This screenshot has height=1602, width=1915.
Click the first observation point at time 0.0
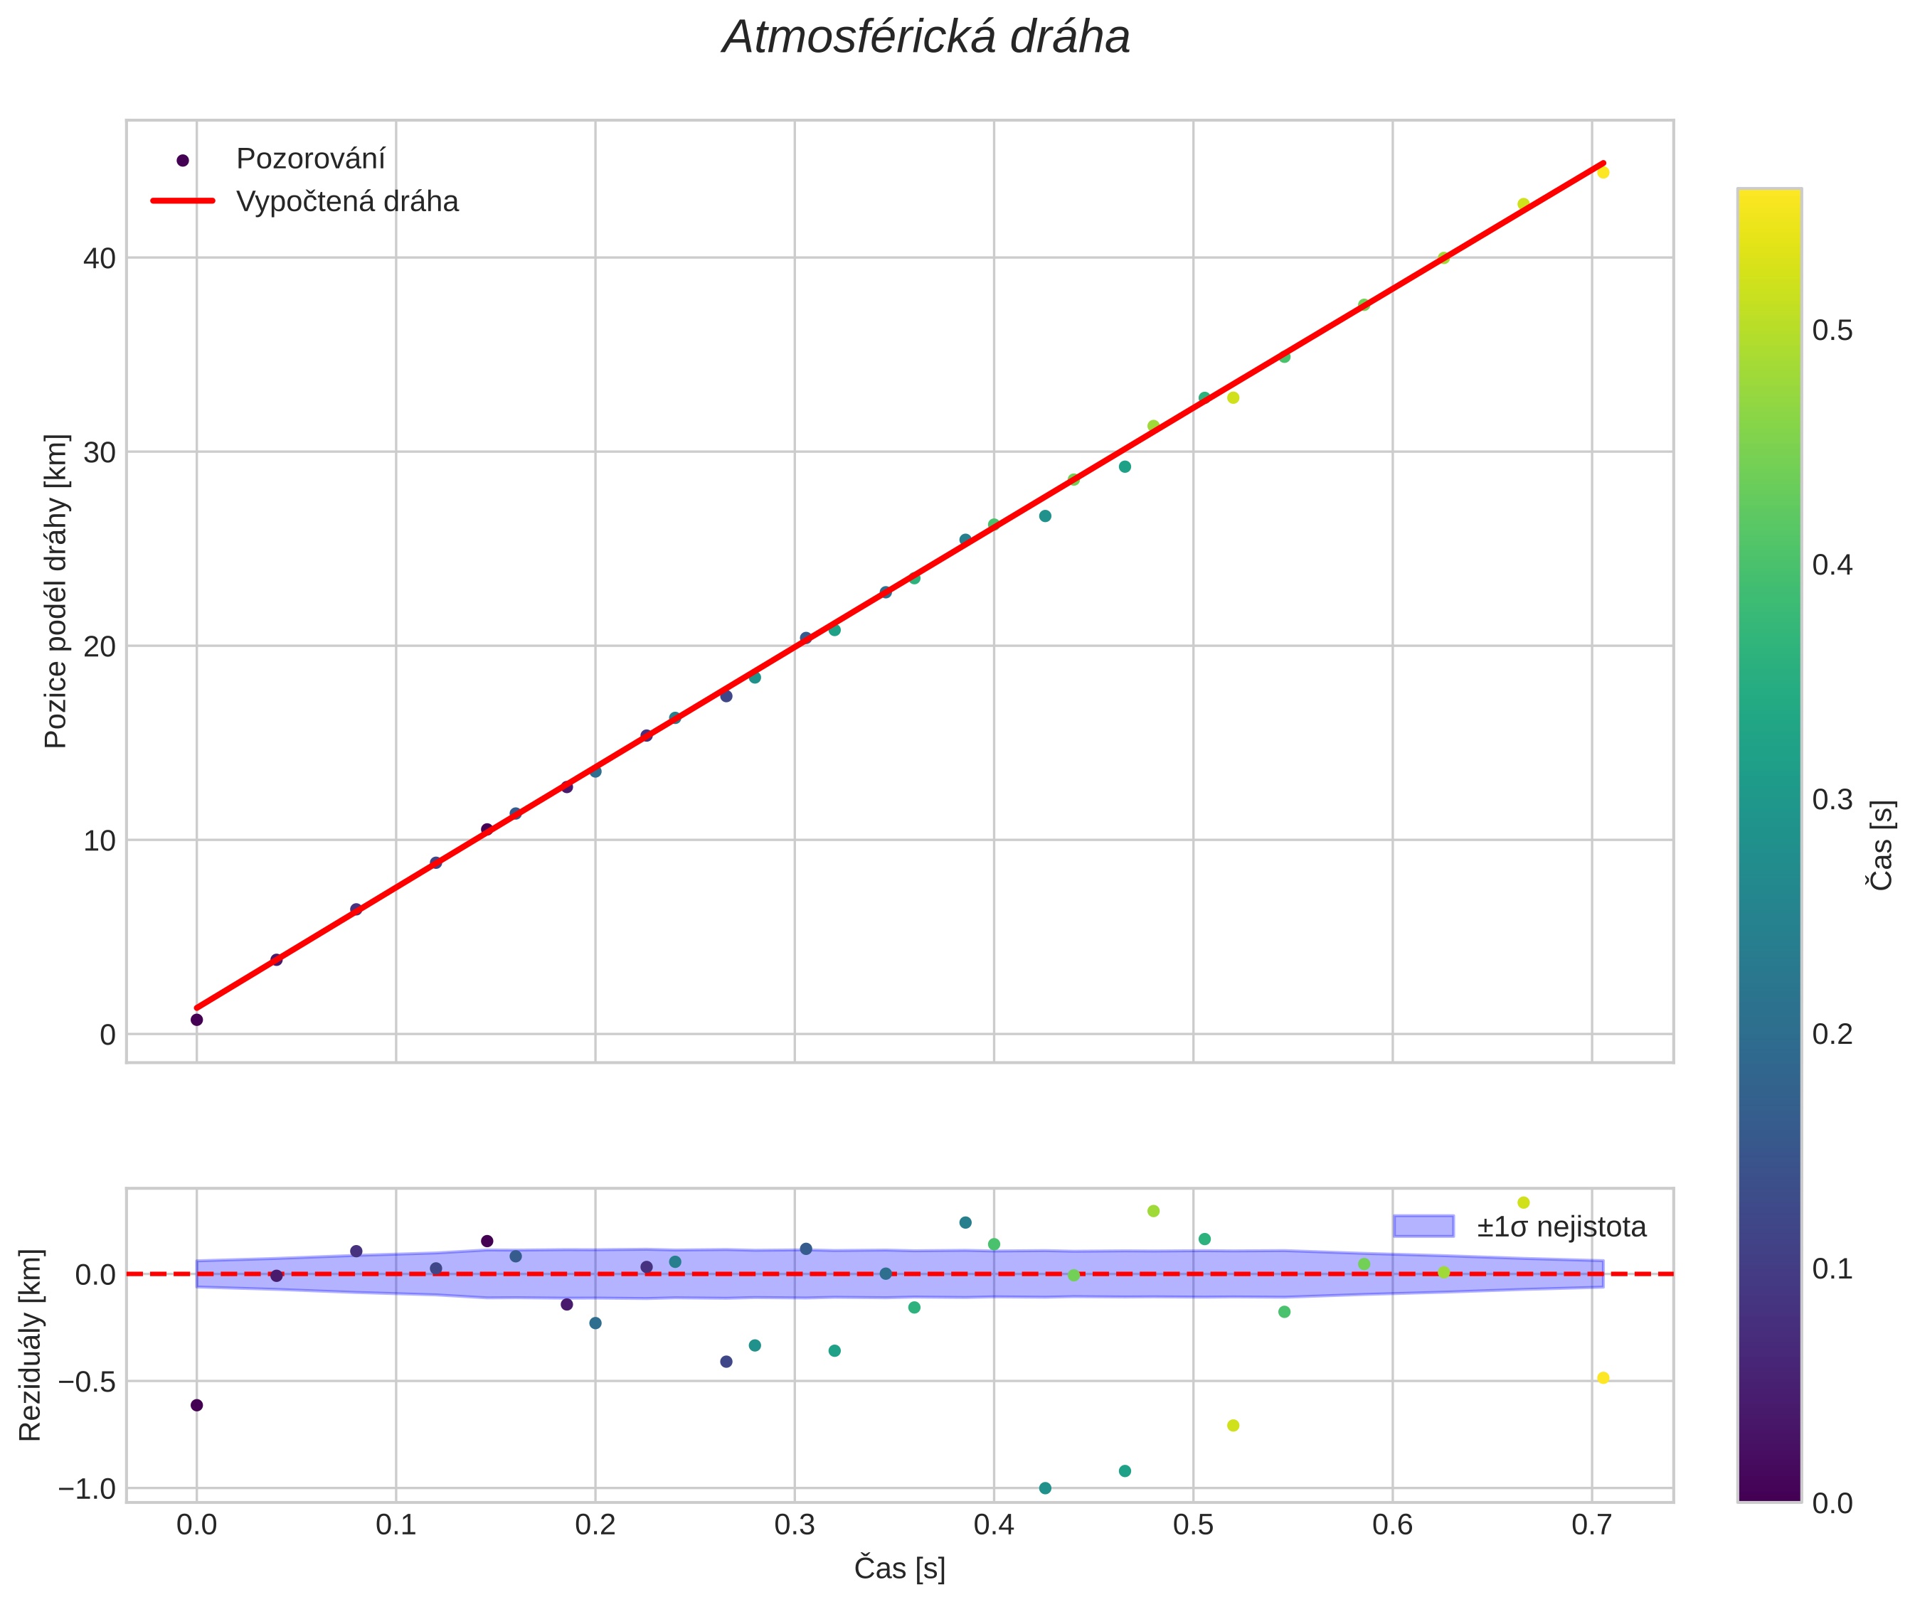(196, 1020)
